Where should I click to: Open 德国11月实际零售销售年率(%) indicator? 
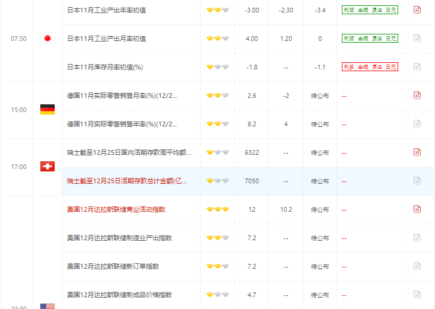tap(122, 124)
